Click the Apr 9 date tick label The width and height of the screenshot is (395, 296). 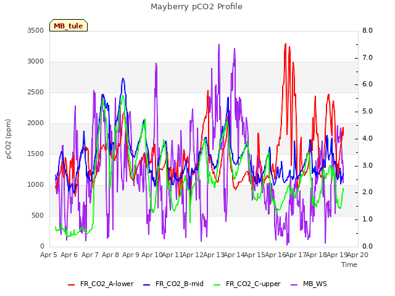131,255
